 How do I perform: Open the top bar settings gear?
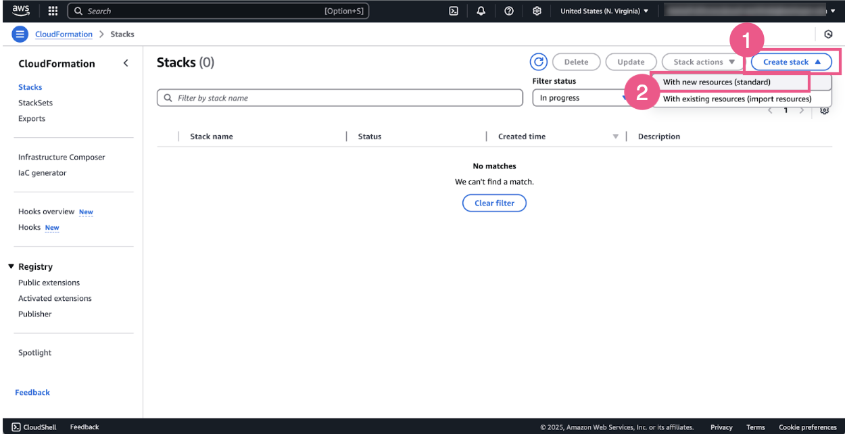pyautogui.click(x=537, y=11)
